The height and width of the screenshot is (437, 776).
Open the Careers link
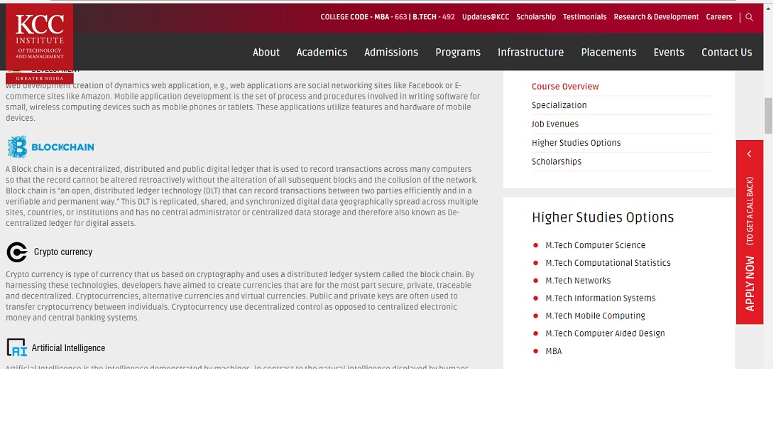(x=719, y=17)
